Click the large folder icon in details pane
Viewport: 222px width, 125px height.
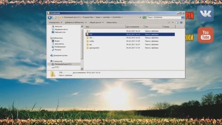(x=53, y=74)
